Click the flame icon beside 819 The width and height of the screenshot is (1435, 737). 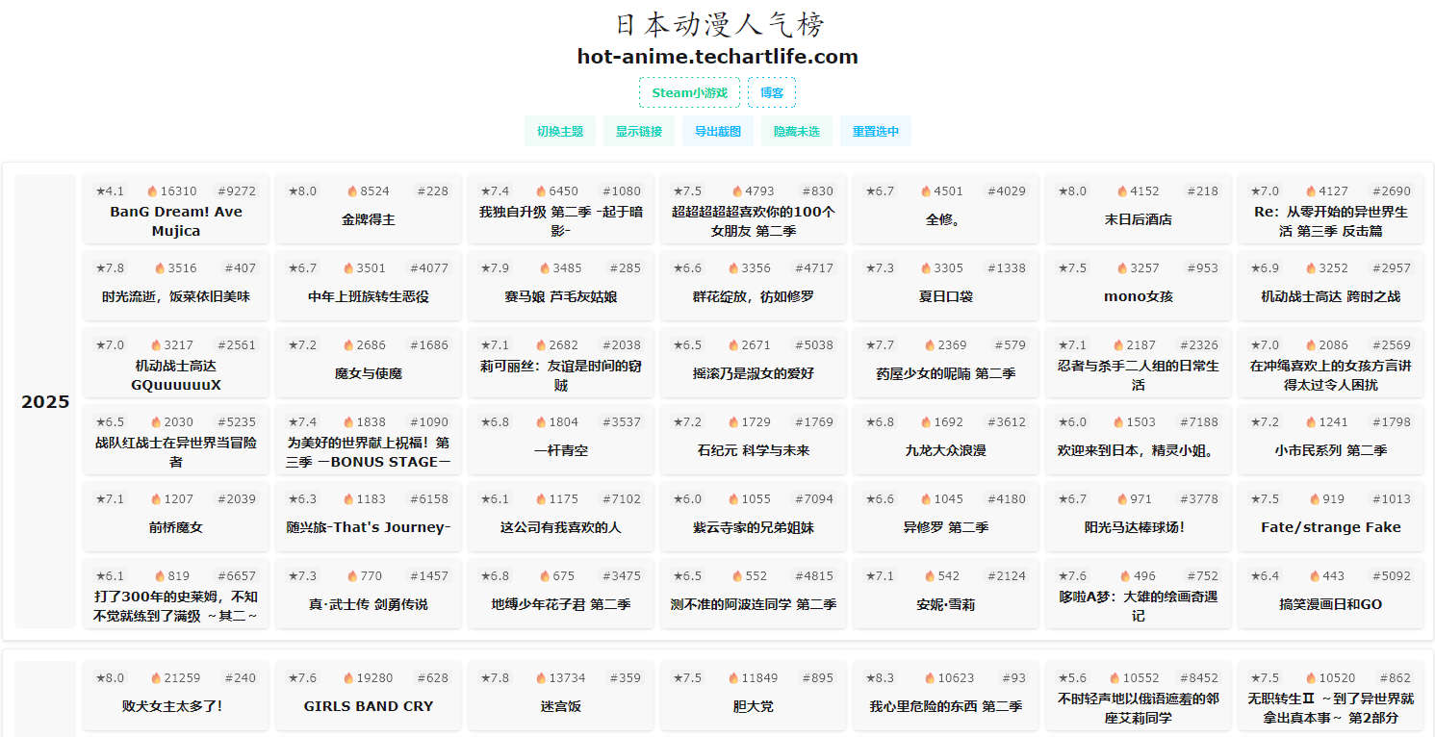tap(160, 576)
